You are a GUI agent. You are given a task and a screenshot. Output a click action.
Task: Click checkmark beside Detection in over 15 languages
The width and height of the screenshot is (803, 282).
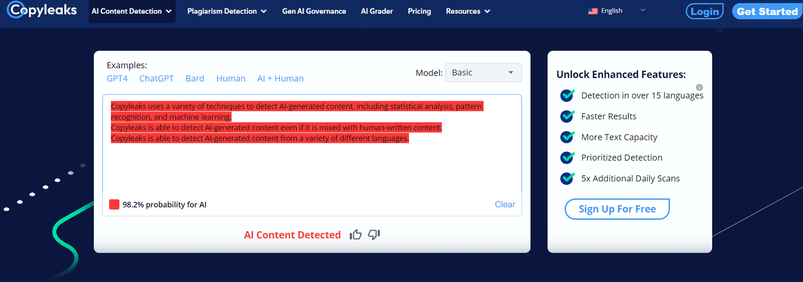pyautogui.click(x=567, y=95)
